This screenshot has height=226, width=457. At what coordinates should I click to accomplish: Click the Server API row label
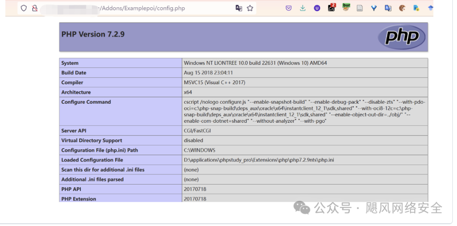pyautogui.click(x=74, y=131)
